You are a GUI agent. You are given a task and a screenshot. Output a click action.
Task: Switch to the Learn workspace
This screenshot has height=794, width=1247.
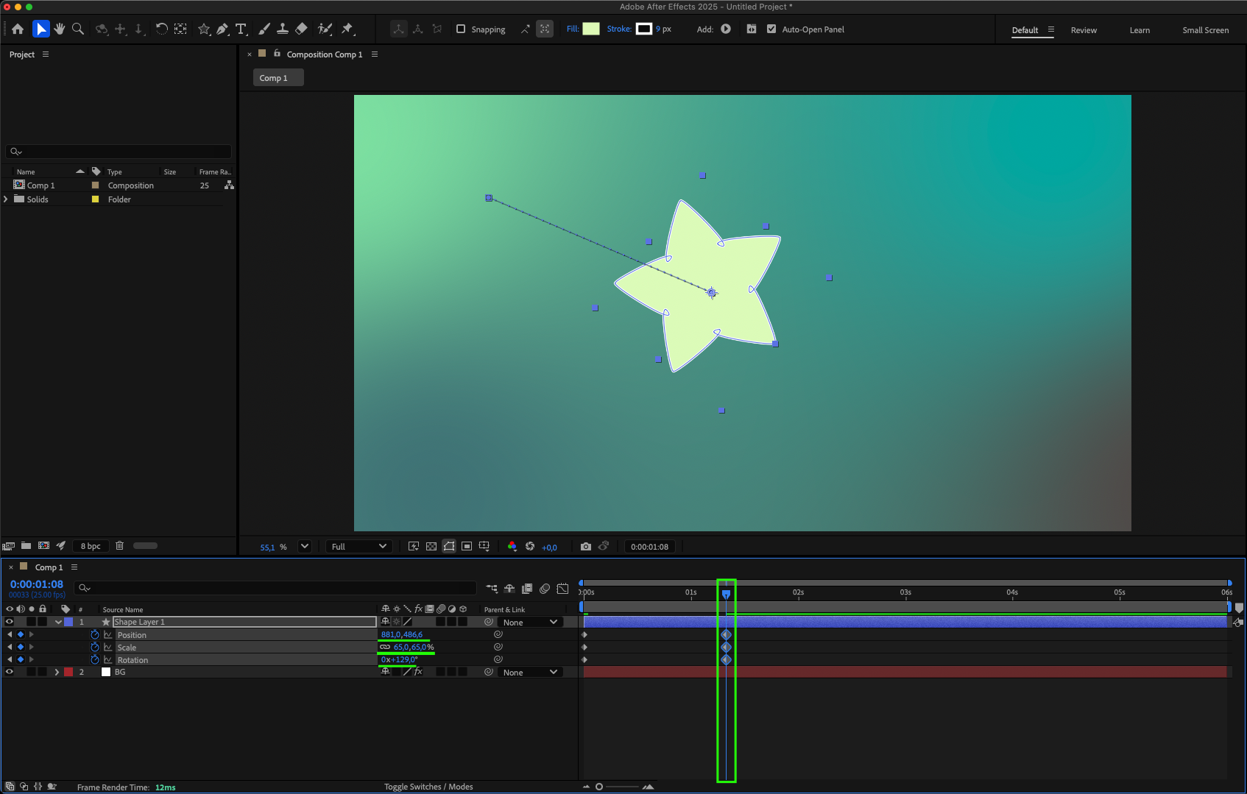(x=1139, y=30)
